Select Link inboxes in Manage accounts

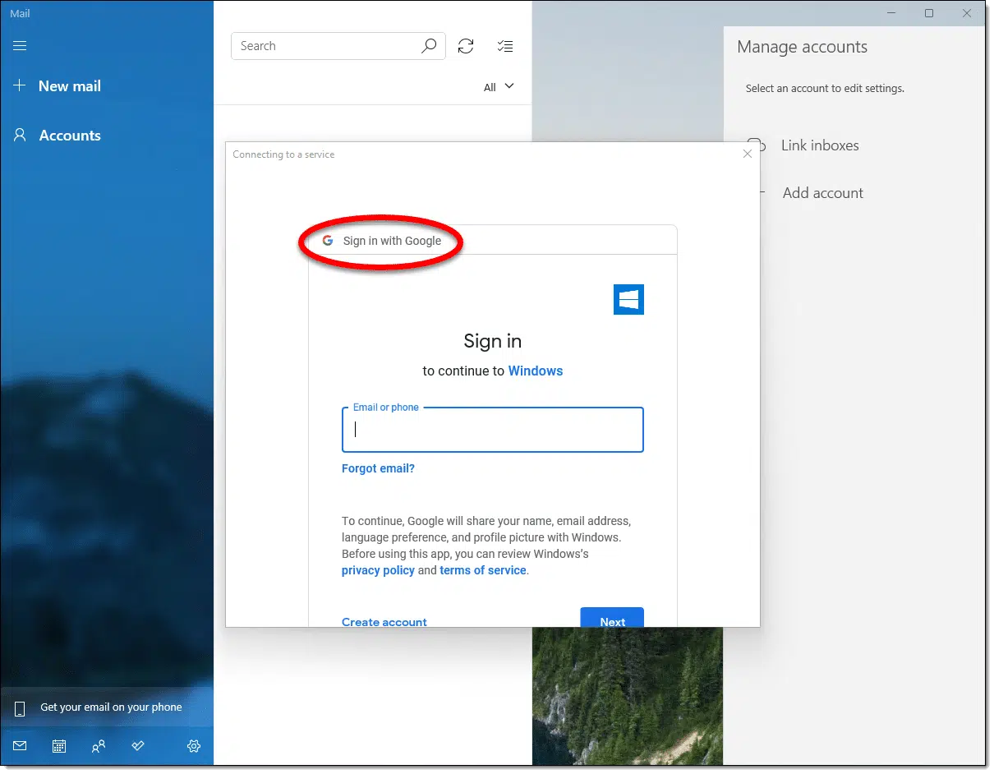click(x=820, y=145)
